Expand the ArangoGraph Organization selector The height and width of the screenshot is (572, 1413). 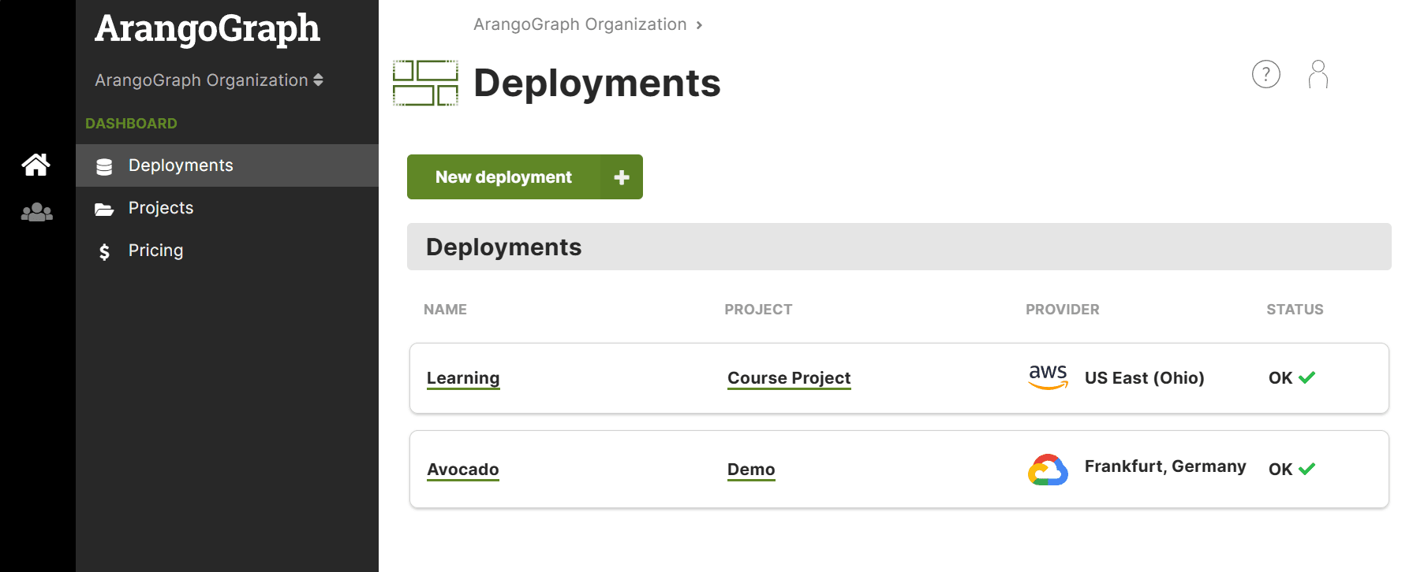coord(209,80)
